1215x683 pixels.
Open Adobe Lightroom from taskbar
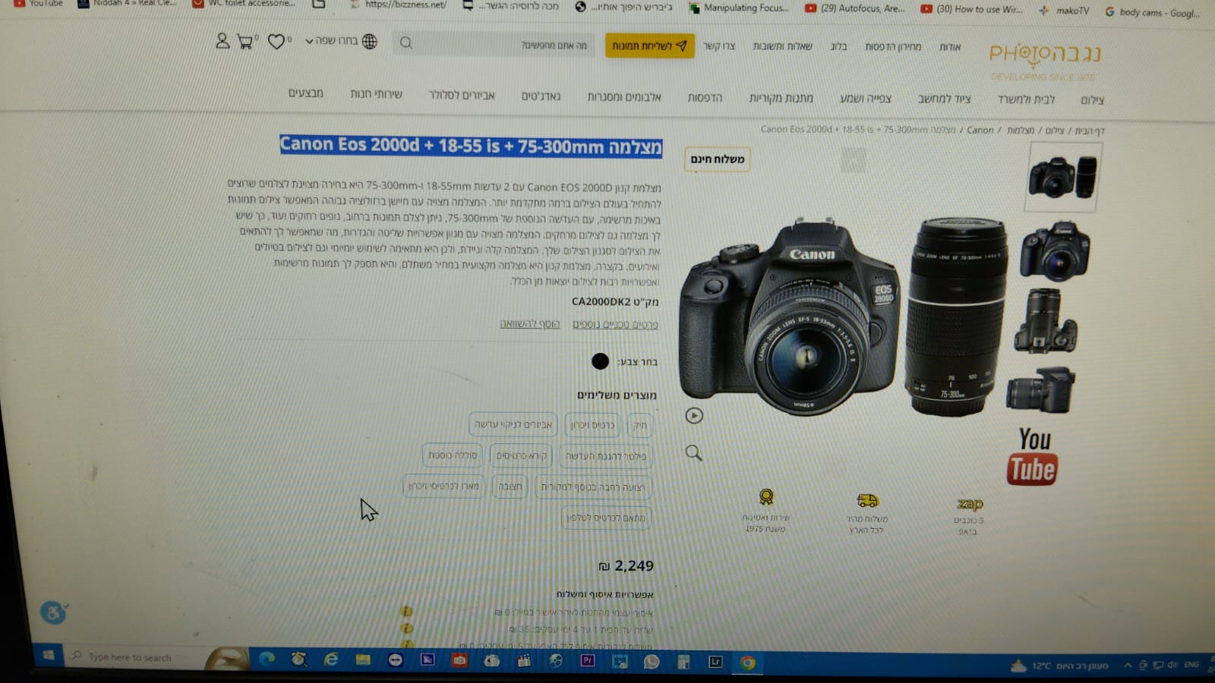pyautogui.click(x=715, y=662)
